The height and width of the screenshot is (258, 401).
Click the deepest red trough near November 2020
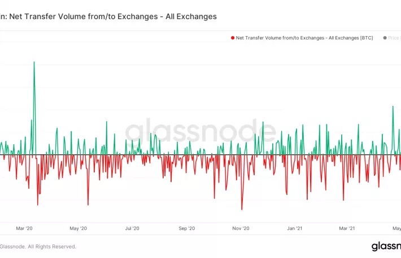tap(242, 209)
